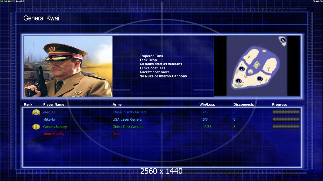Click the red 'GLA' army entry
This screenshot has height=181, width=323.
click(x=116, y=134)
